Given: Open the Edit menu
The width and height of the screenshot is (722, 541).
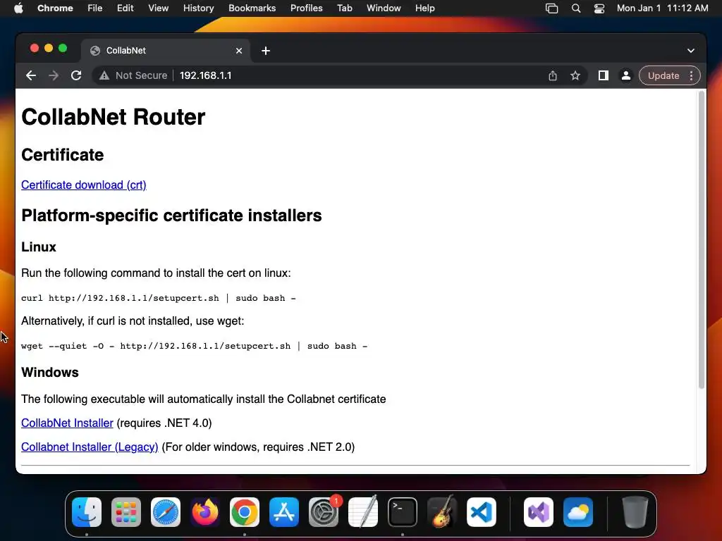Looking at the screenshot, I should pyautogui.click(x=125, y=8).
